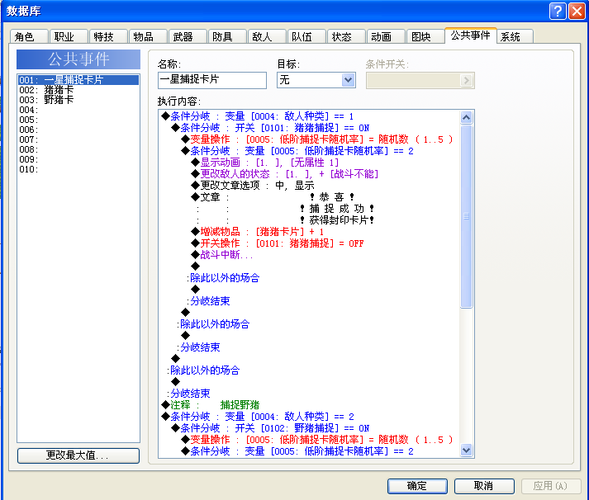Open the 防具 tab
This screenshot has height=500, width=589.
[227, 37]
